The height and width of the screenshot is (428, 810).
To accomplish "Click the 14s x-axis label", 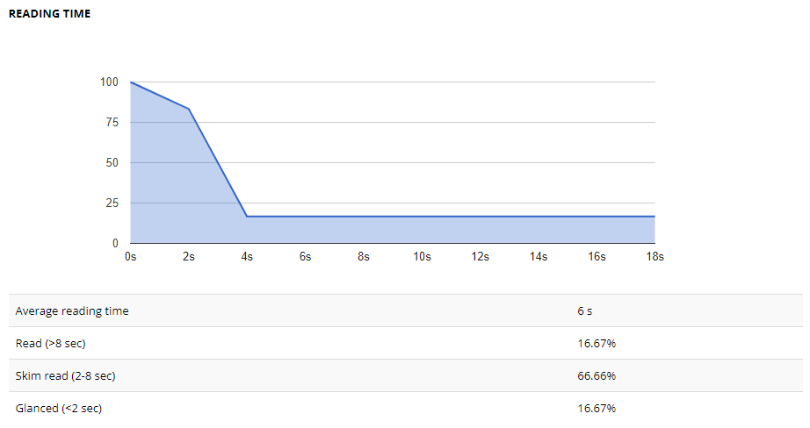I will tap(539, 257).
